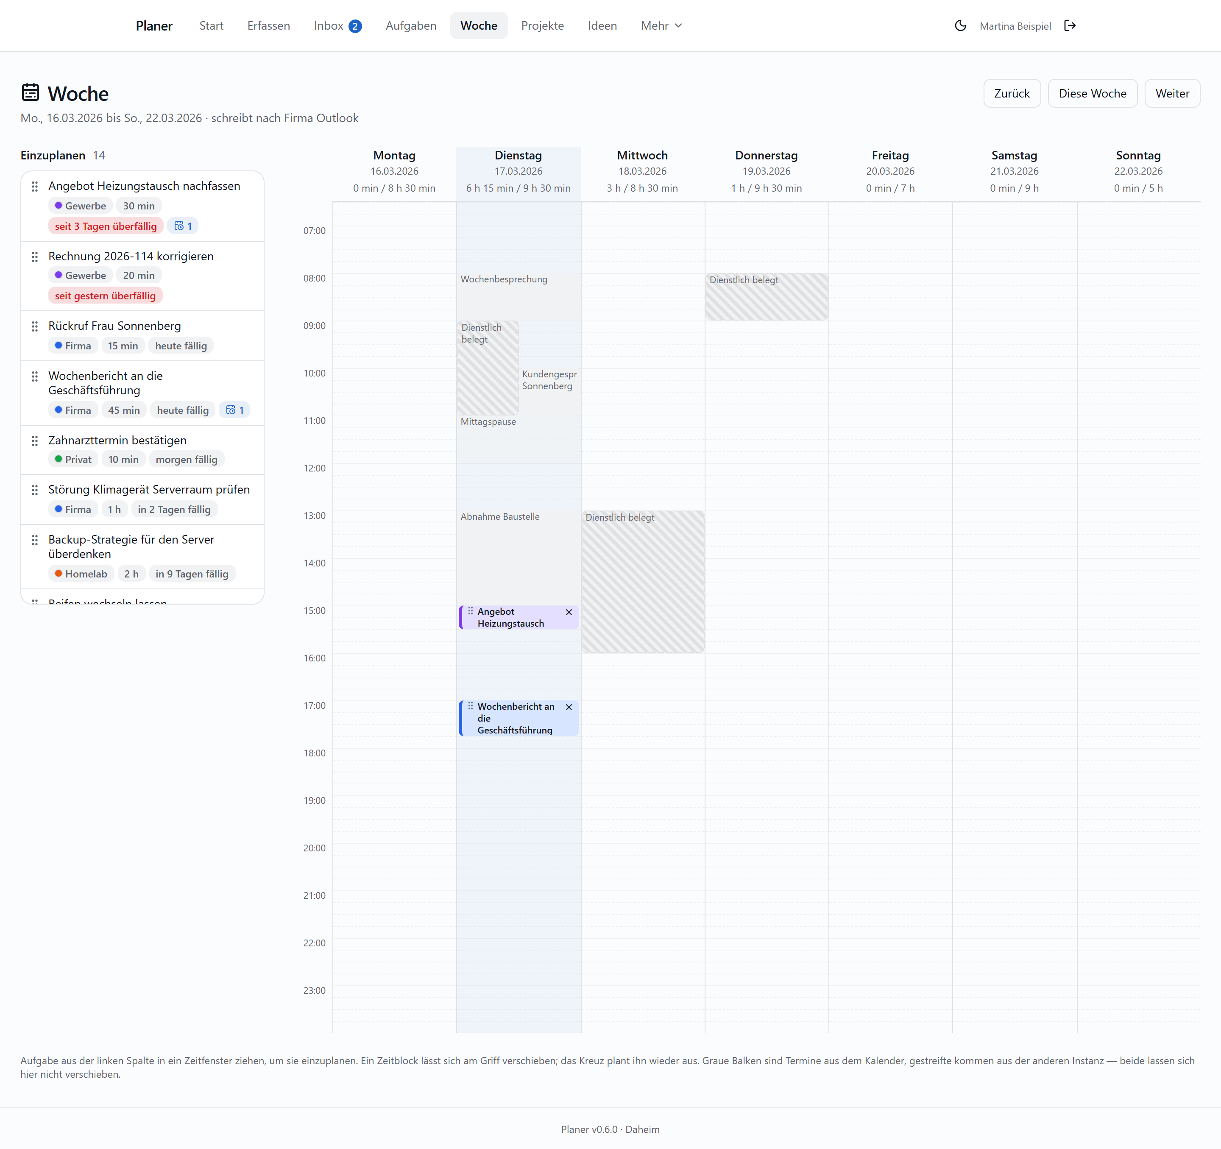
Task: Click drag handle of Angebot Heizungstausch nachfassen task
Action: [35, 186]
